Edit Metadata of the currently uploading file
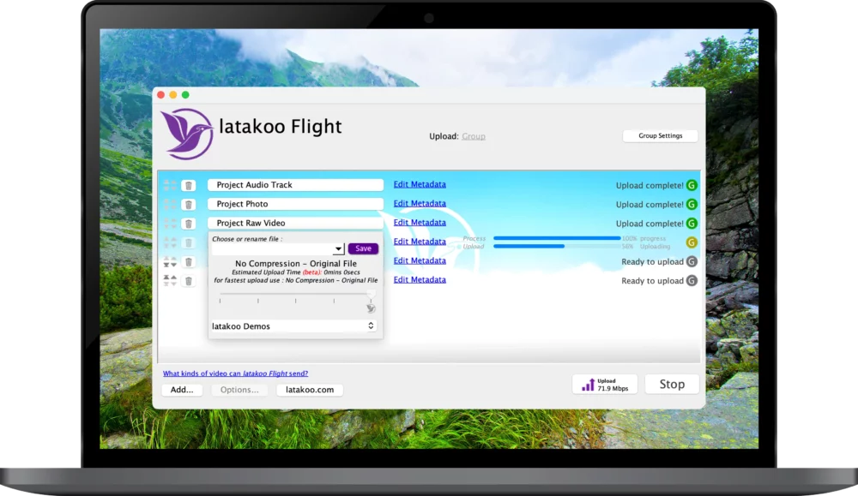858x496 pixels. pyautogui.click(x=420, y=242)
